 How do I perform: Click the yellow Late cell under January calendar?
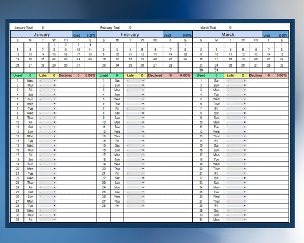[47, 76]
